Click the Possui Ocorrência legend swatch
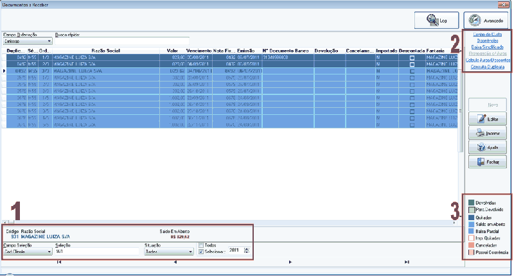514x276 pixels. [472, 252]
